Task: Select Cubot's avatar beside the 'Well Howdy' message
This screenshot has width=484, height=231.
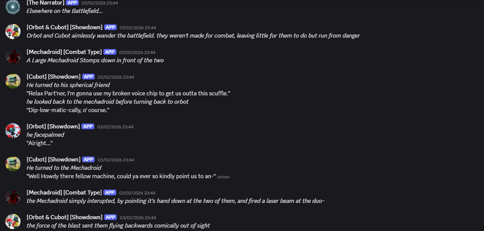Action: pyautogui.click(x=13, y=164)
